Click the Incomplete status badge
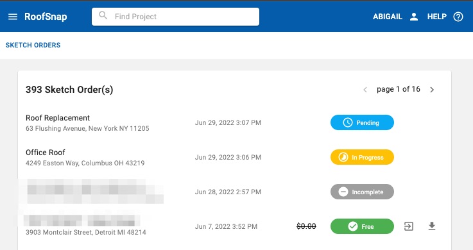Viewport: 473px width, 250px height. (x=362, y=192)
